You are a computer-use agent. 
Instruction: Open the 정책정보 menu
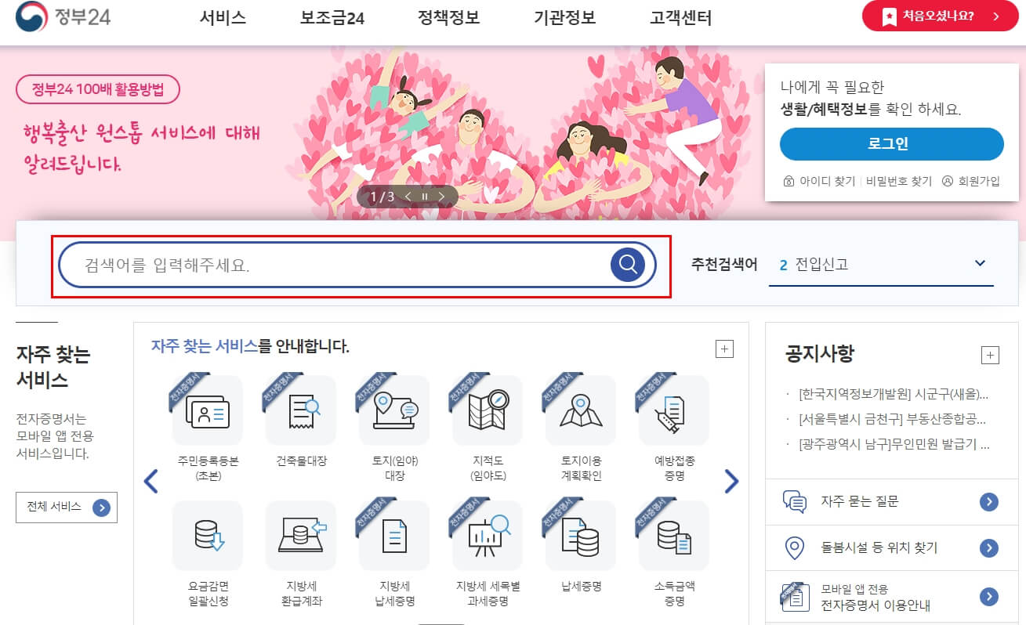pyautogui.click(x=448, y=18)
